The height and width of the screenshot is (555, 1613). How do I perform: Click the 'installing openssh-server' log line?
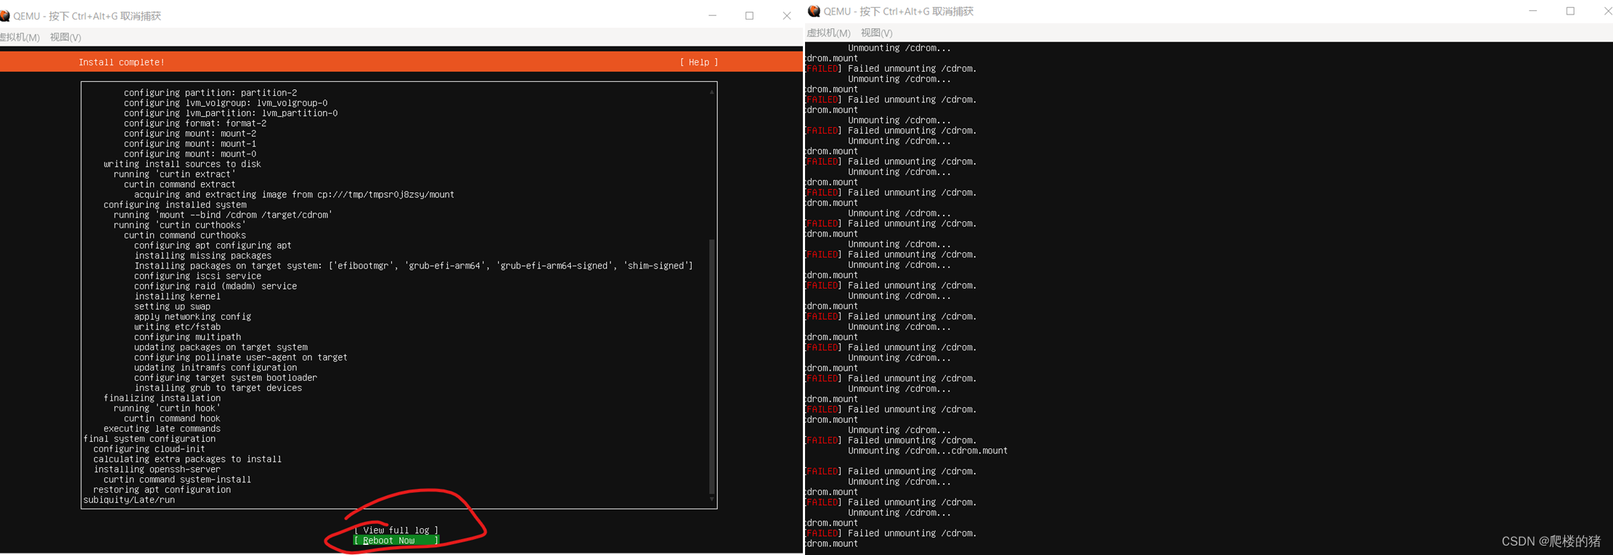157,469
